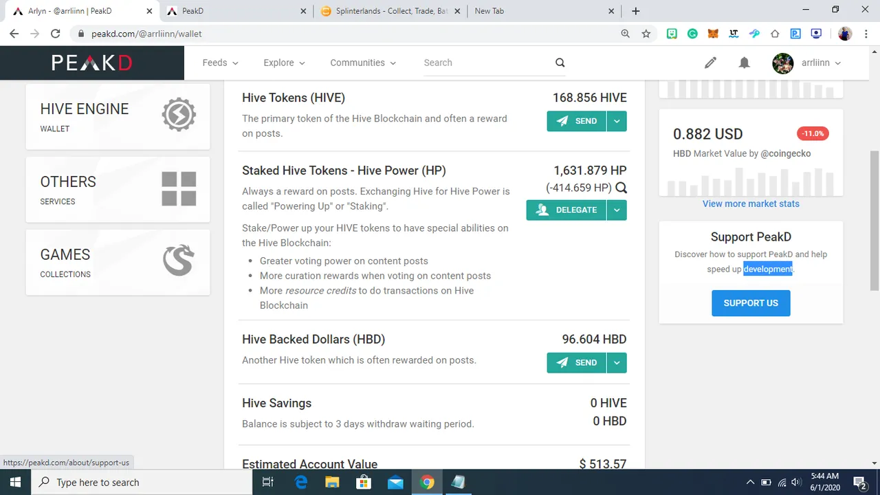Open a new browser tab with plus
This screenshot has width=880, height=495.
[636, 11]
